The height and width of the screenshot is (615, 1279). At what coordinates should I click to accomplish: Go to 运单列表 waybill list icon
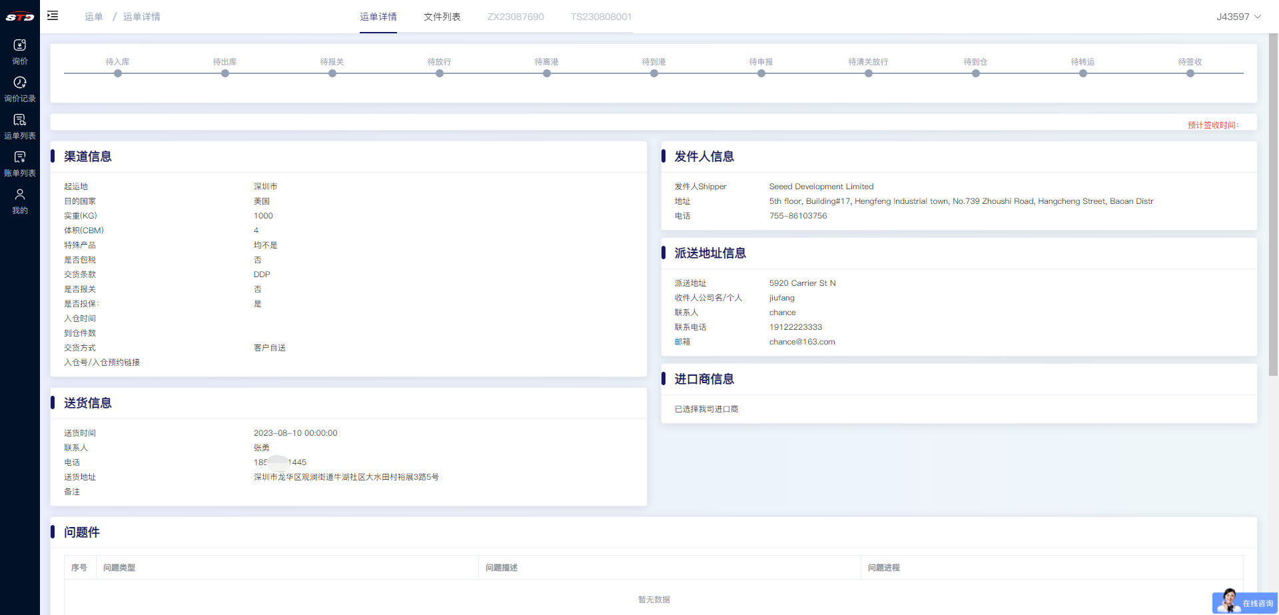[20, 120]
